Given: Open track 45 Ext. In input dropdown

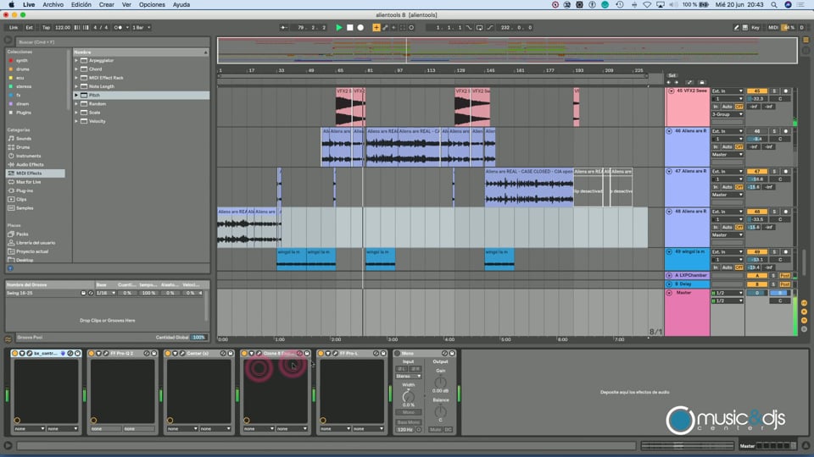Looking at the screenshot, I should pos(727,91).
